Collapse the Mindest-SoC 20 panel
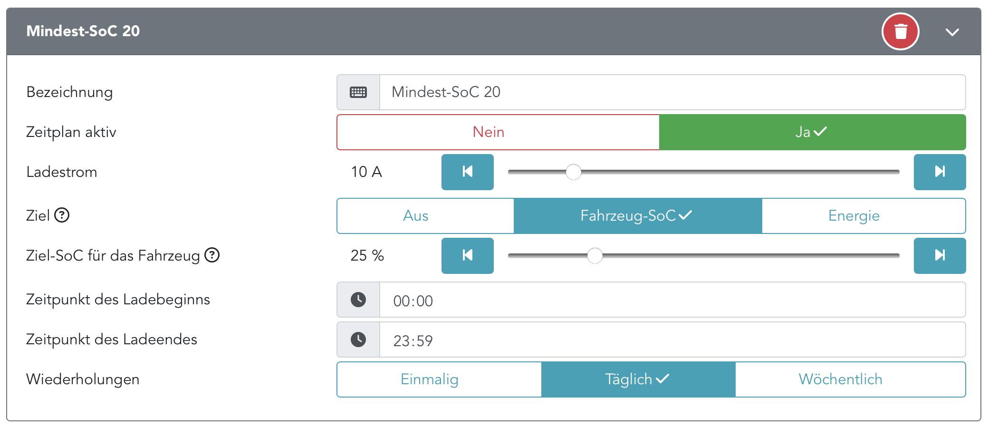 tap(952, 32)
